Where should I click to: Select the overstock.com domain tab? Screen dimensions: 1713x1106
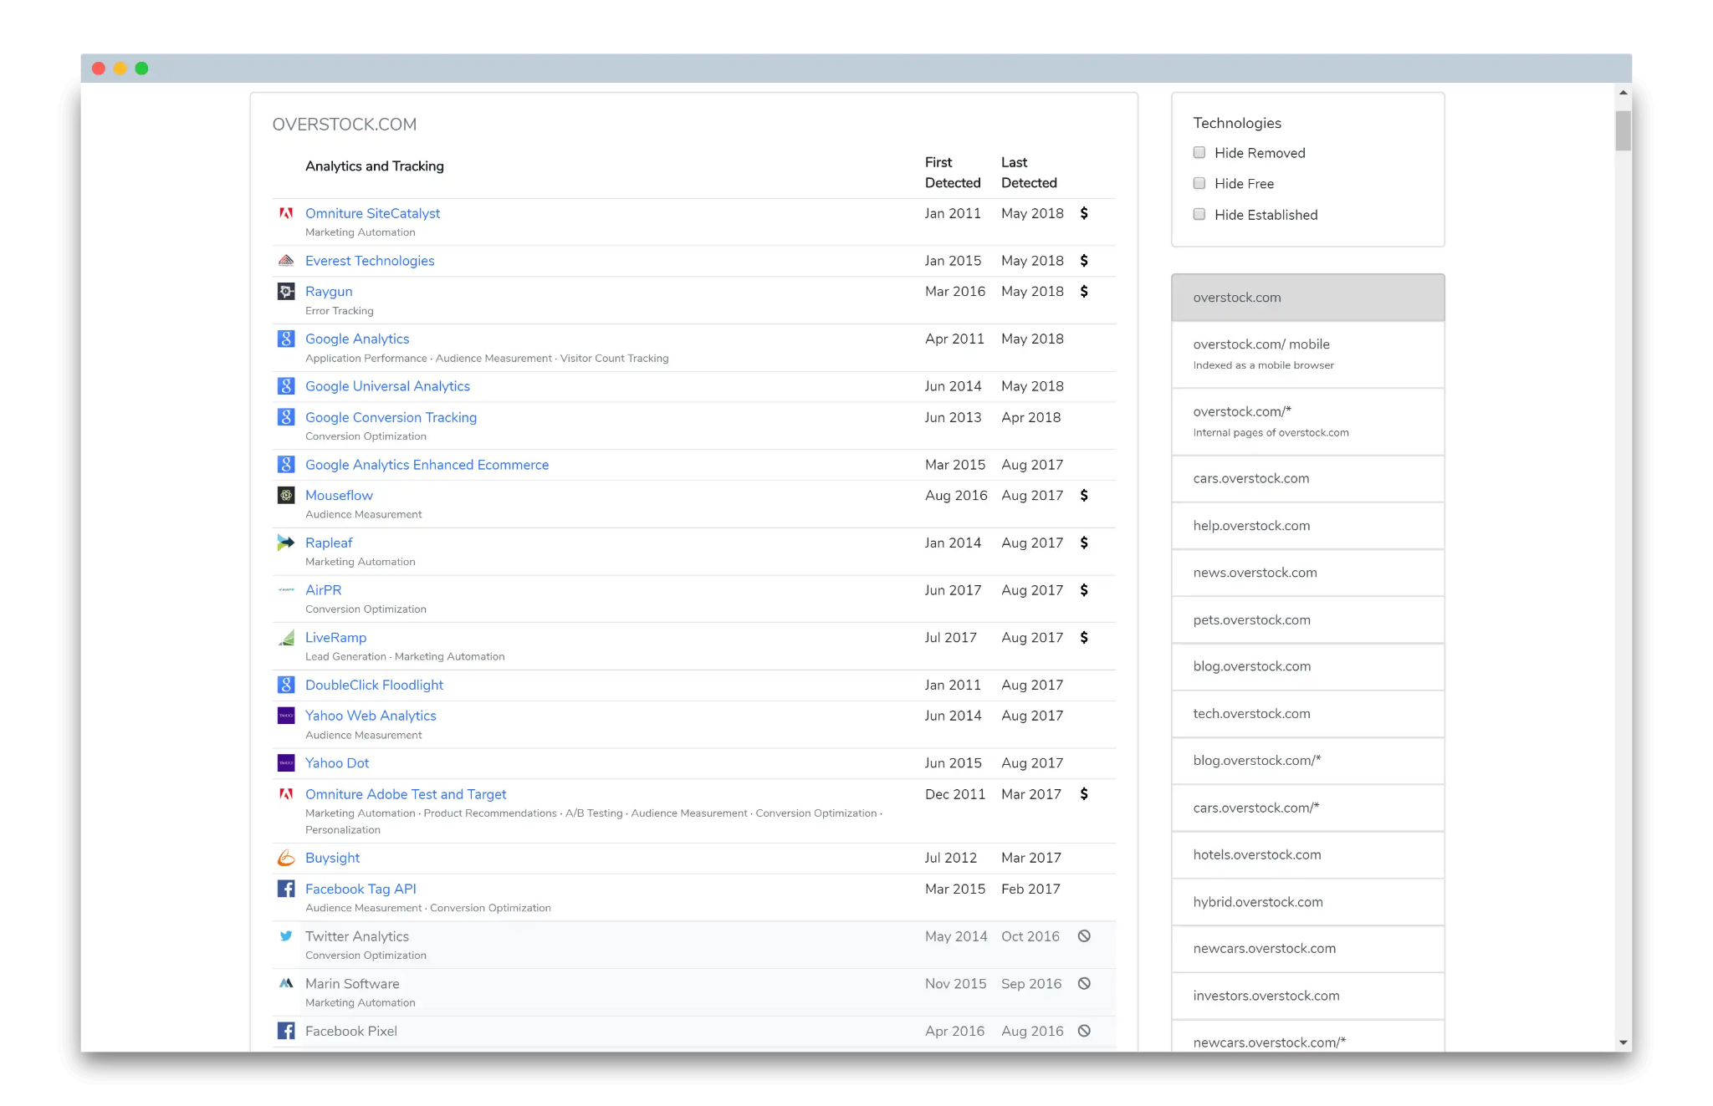coord(1308,298)
